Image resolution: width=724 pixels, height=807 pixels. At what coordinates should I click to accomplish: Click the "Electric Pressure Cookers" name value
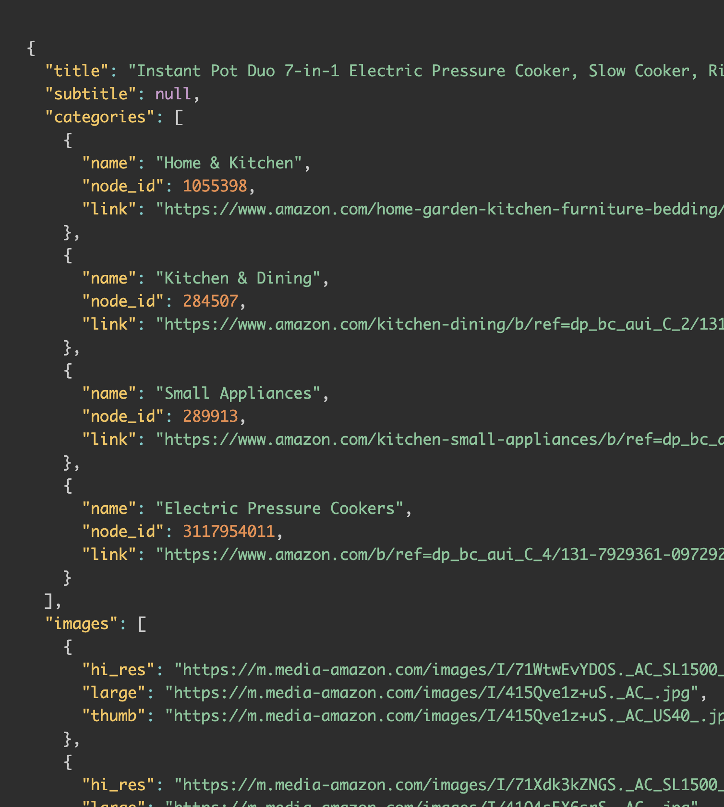(279, 509)
